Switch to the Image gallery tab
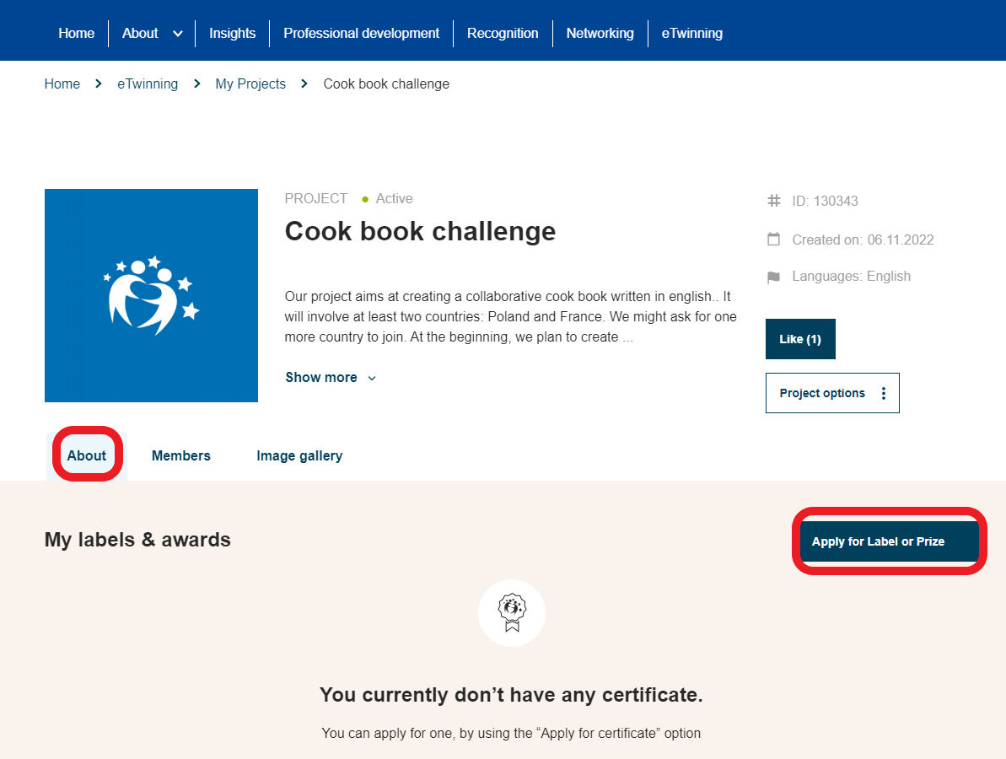 [299, 456]
